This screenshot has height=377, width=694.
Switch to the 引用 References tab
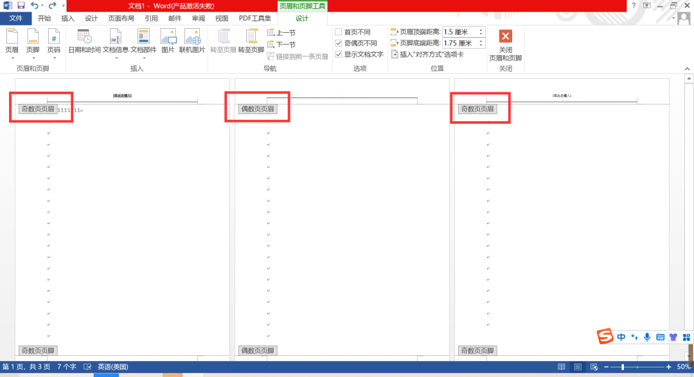coord(151,19)
